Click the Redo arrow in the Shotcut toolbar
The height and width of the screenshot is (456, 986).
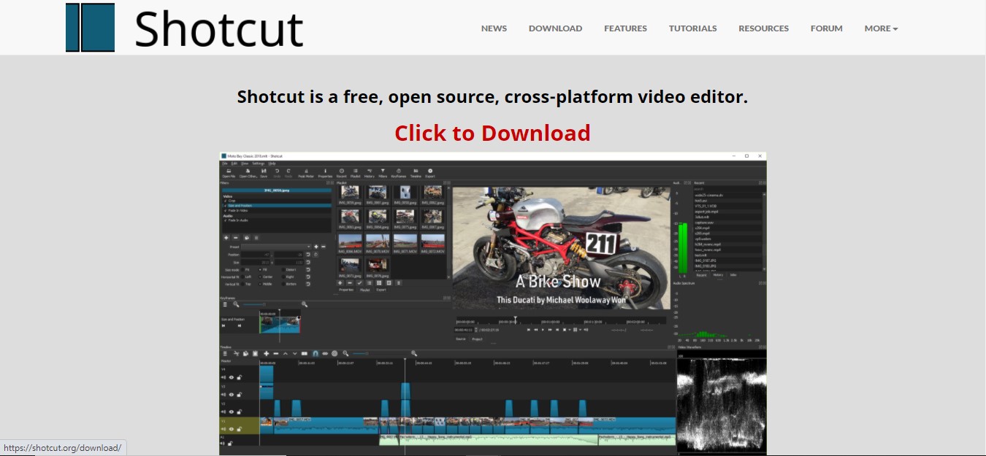click(288, 173)
